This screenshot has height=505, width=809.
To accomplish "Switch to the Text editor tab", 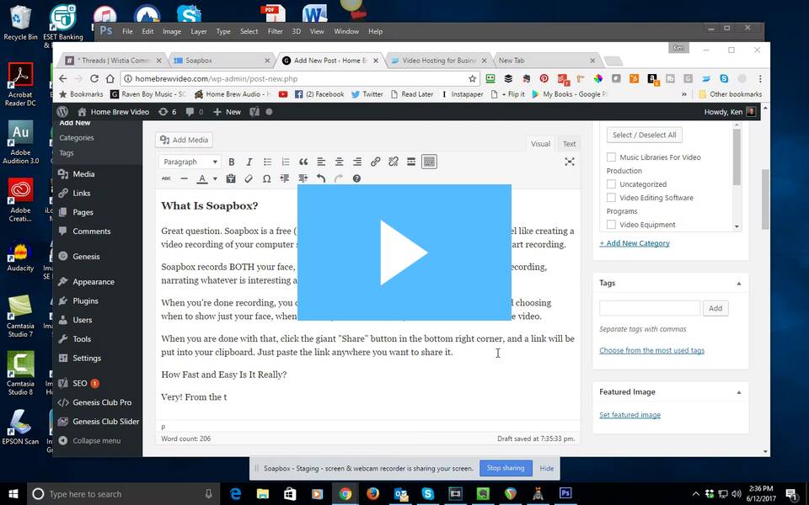I will (x=569, y=144).
